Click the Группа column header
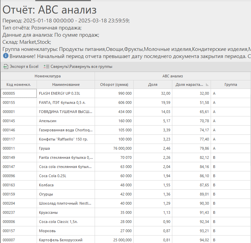251x243 pixels. click(231, 85)
